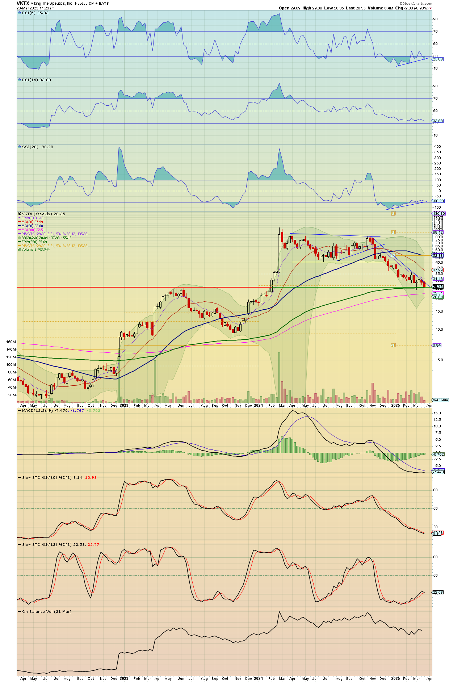Click the 160M volume scale label
The height and width of the screenshot is (682, 449).
pos(11,342)
